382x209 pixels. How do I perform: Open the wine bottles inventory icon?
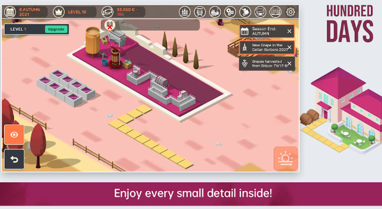[185, 12]
